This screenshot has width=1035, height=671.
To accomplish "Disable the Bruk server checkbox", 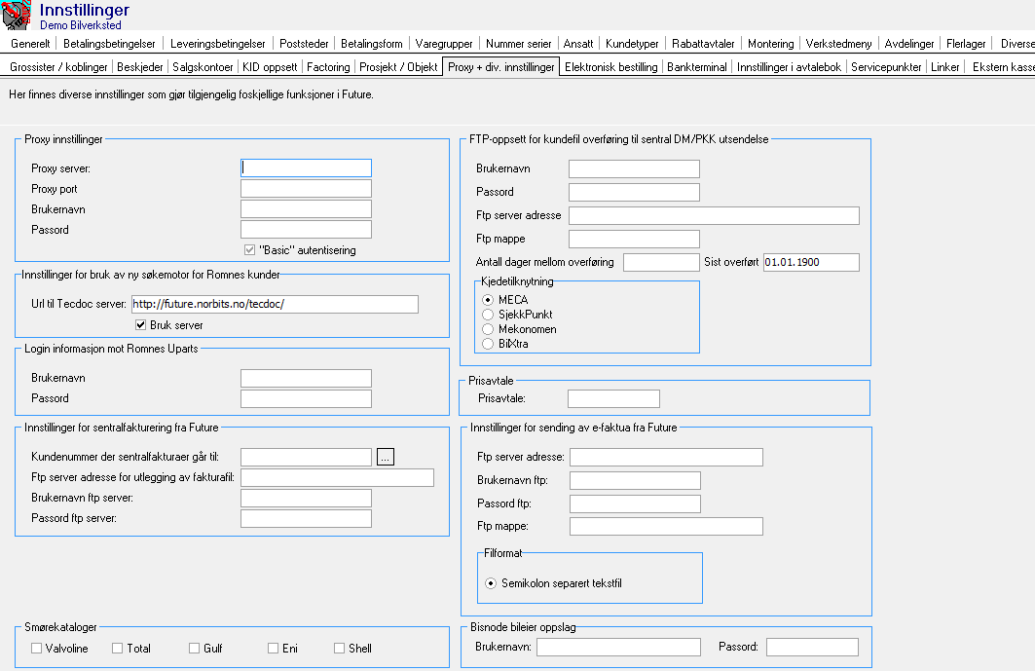I will pos(140,325).
